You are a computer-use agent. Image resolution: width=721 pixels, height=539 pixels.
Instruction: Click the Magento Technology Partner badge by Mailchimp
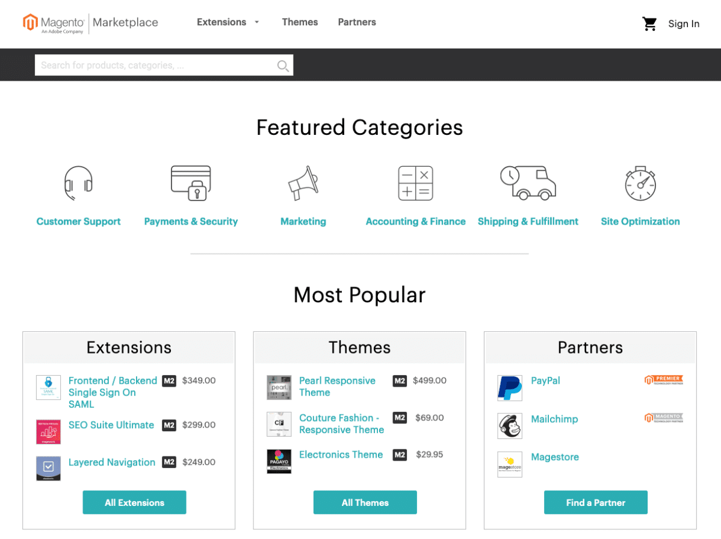(x=663, y=417)
